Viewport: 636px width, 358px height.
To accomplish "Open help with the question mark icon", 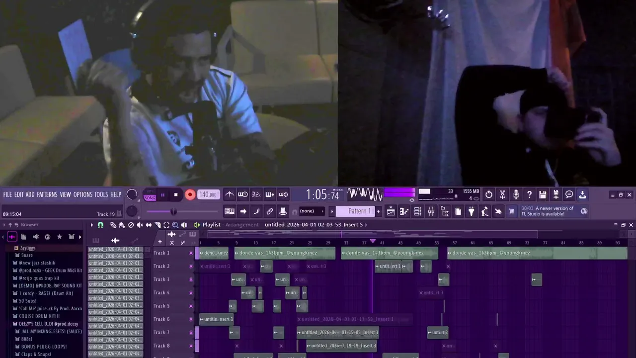I will [x=529, y=194].
